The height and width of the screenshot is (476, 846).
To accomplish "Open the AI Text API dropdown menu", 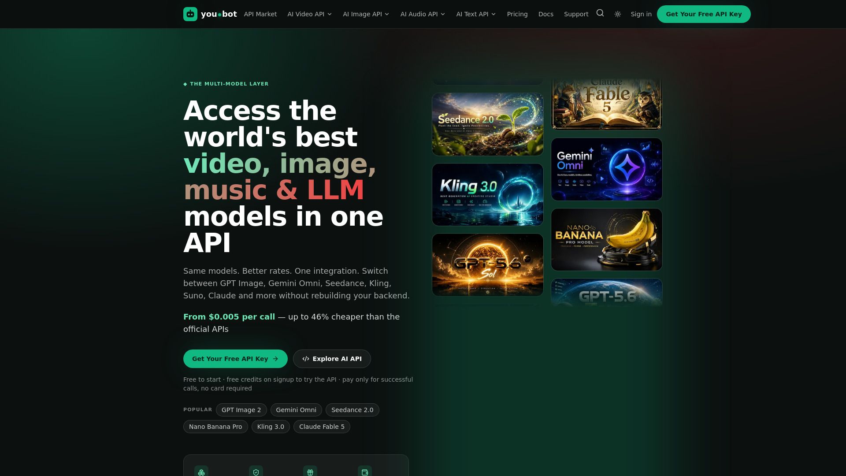I will pos(476,14).
